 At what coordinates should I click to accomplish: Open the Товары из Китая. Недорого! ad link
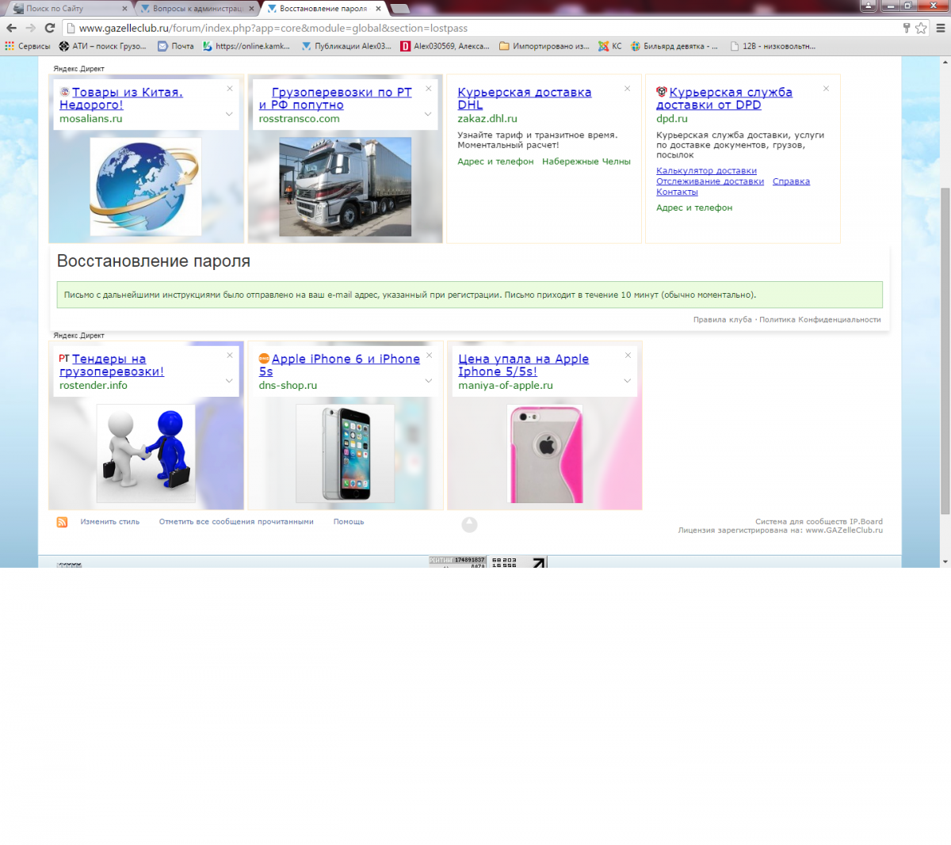pos(121,98)
